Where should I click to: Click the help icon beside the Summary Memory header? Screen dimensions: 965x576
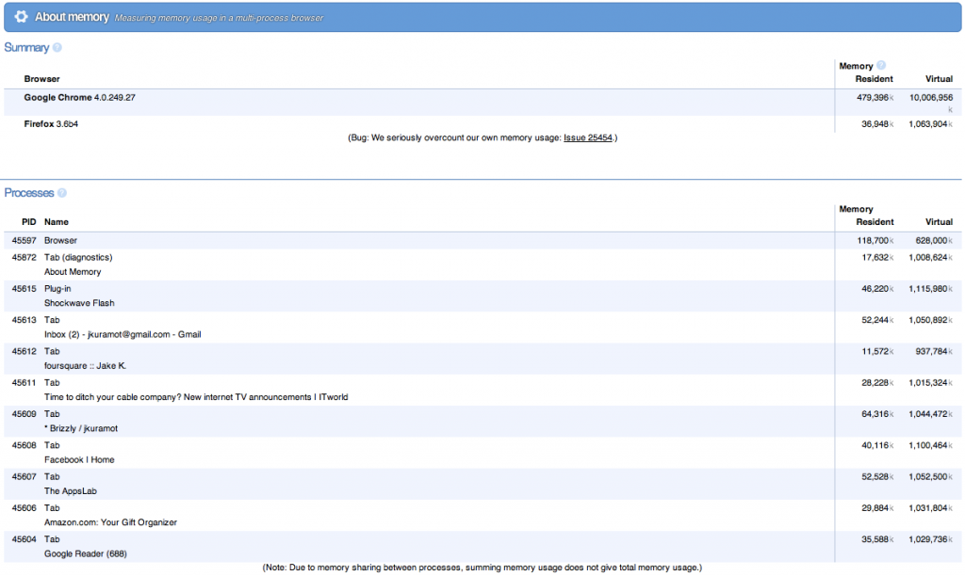881,65
